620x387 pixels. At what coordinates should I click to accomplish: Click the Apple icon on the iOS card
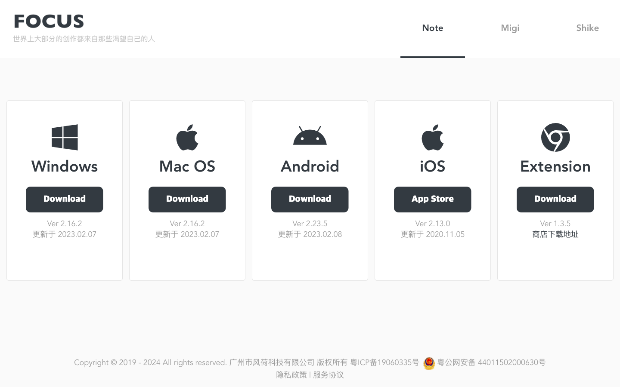coord(432,137)
